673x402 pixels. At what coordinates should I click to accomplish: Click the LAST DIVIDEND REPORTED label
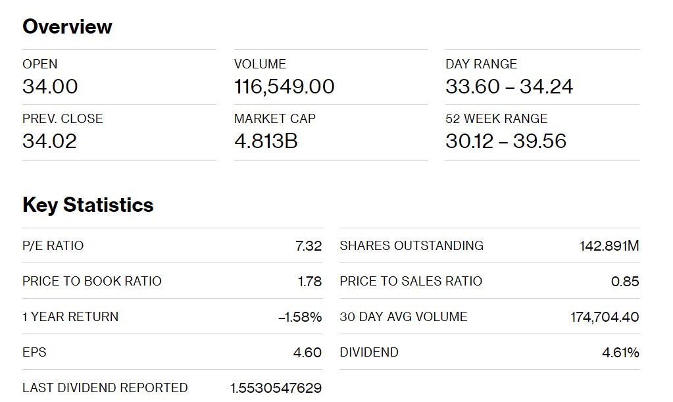coord(105,388)
